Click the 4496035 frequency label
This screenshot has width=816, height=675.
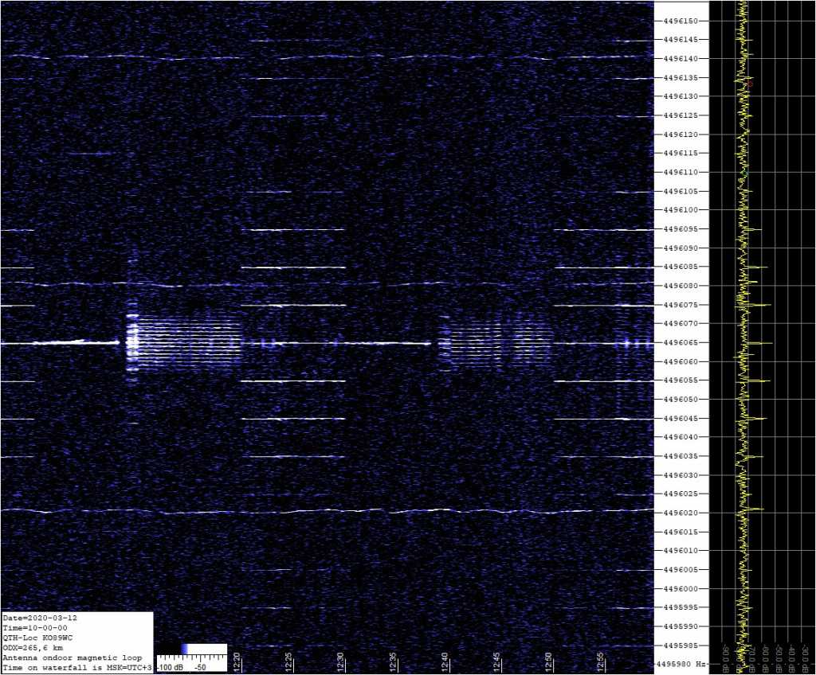[681, 456]
